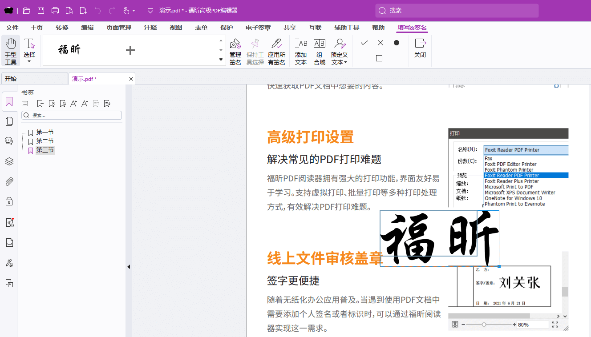The image size is (591, 337).
Task: Open the Pages thumbnails side panel
Action: click(x=9, y=121)
